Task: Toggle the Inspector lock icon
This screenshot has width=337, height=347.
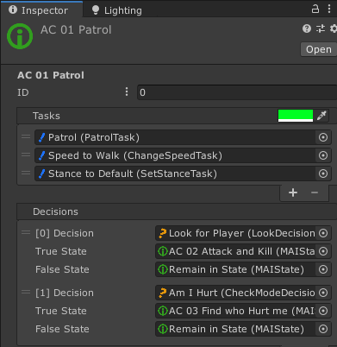Action: 315,9
